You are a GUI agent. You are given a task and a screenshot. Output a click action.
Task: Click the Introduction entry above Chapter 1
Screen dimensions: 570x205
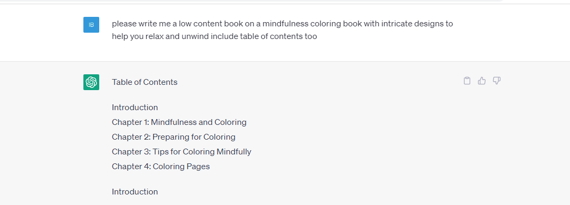[x=135, y=108]
